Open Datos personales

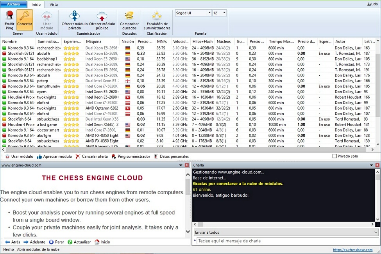[x=171, y=156]
